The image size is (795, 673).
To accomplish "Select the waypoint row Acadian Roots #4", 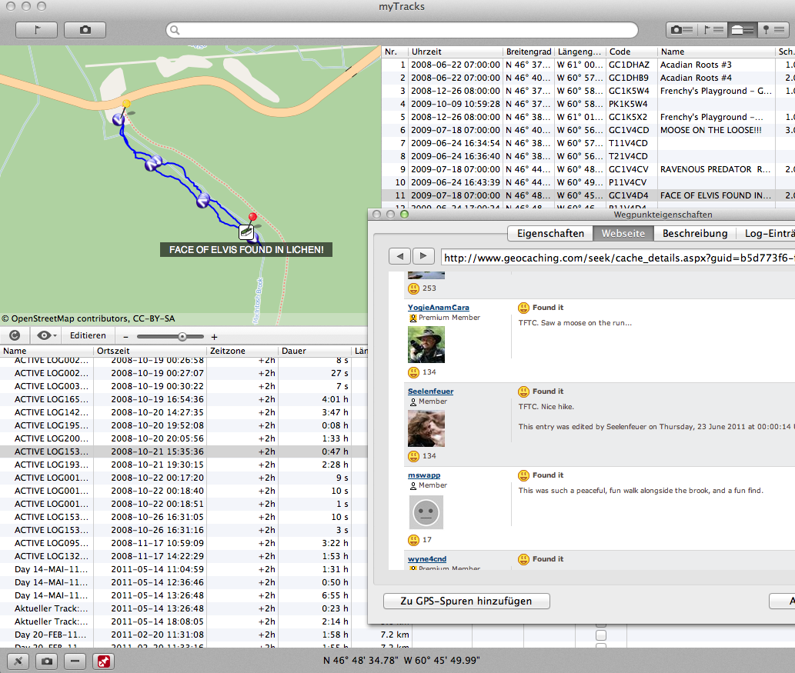I will [588, 78].
